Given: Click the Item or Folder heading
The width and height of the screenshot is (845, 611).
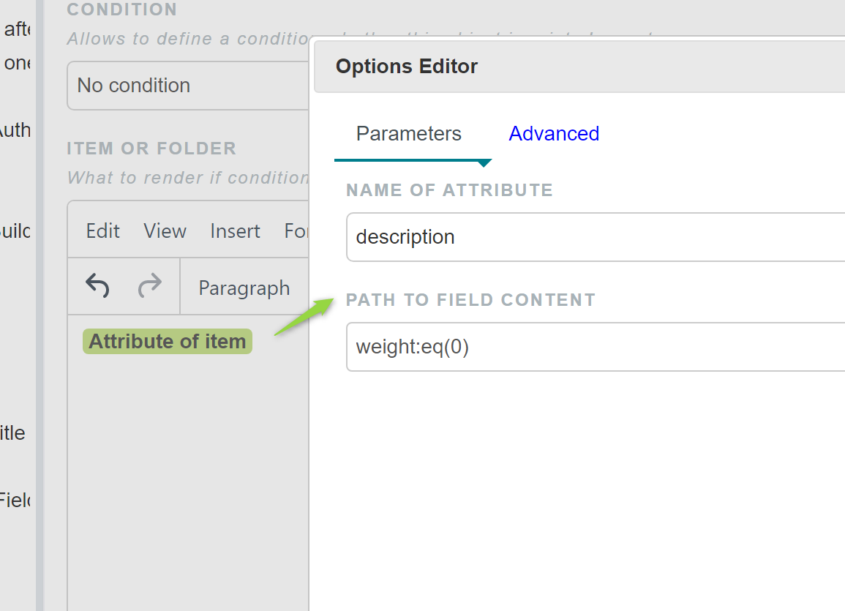Looking at the screenshot, I should tap(151, 149).
